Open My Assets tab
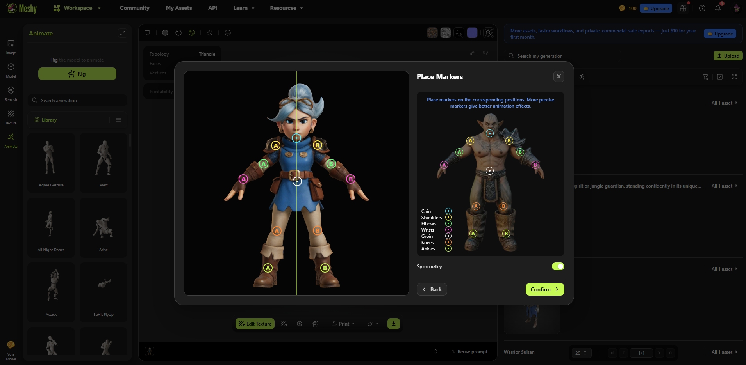The height and width of the screenshot is (365, 746). pos(178,8)
